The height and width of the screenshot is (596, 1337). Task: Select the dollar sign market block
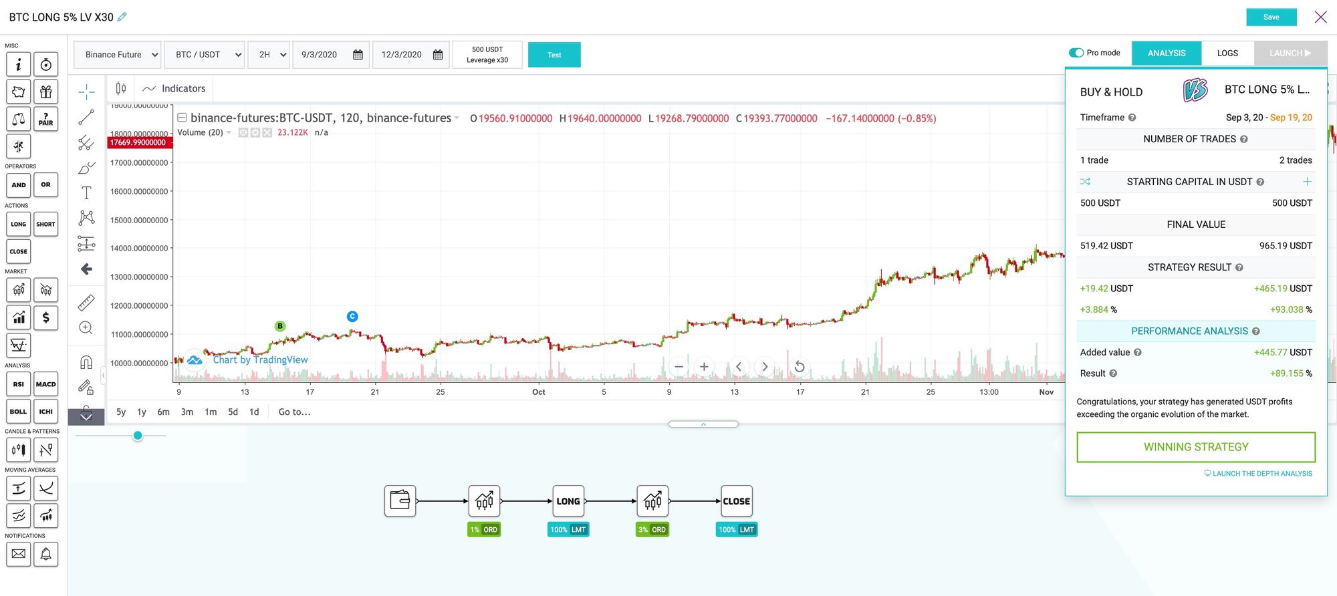(46, 317)
